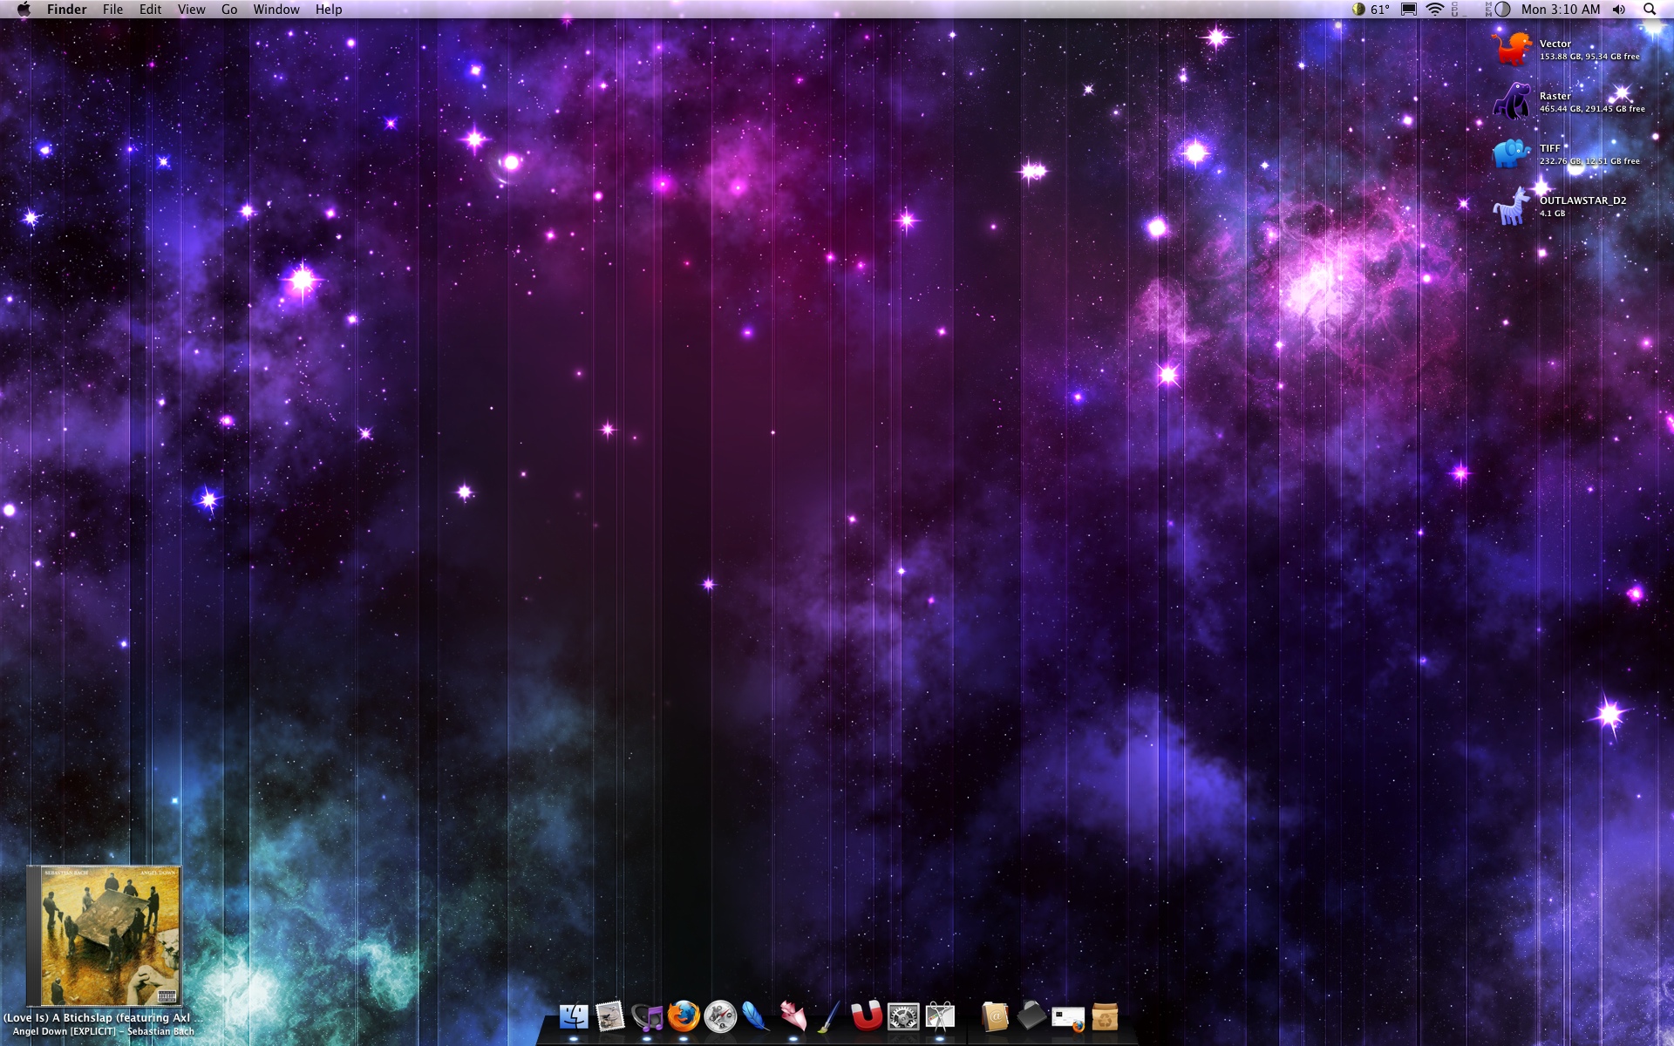Click the Angel Down album artwork
Screen dimensions: 1674x1046
point(105,936)
